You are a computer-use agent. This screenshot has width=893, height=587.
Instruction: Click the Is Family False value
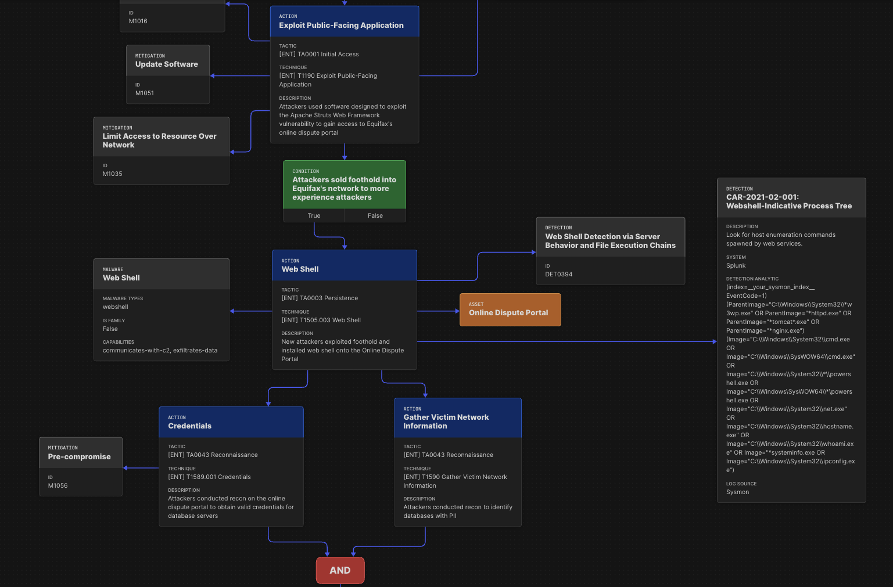point(110,329)
